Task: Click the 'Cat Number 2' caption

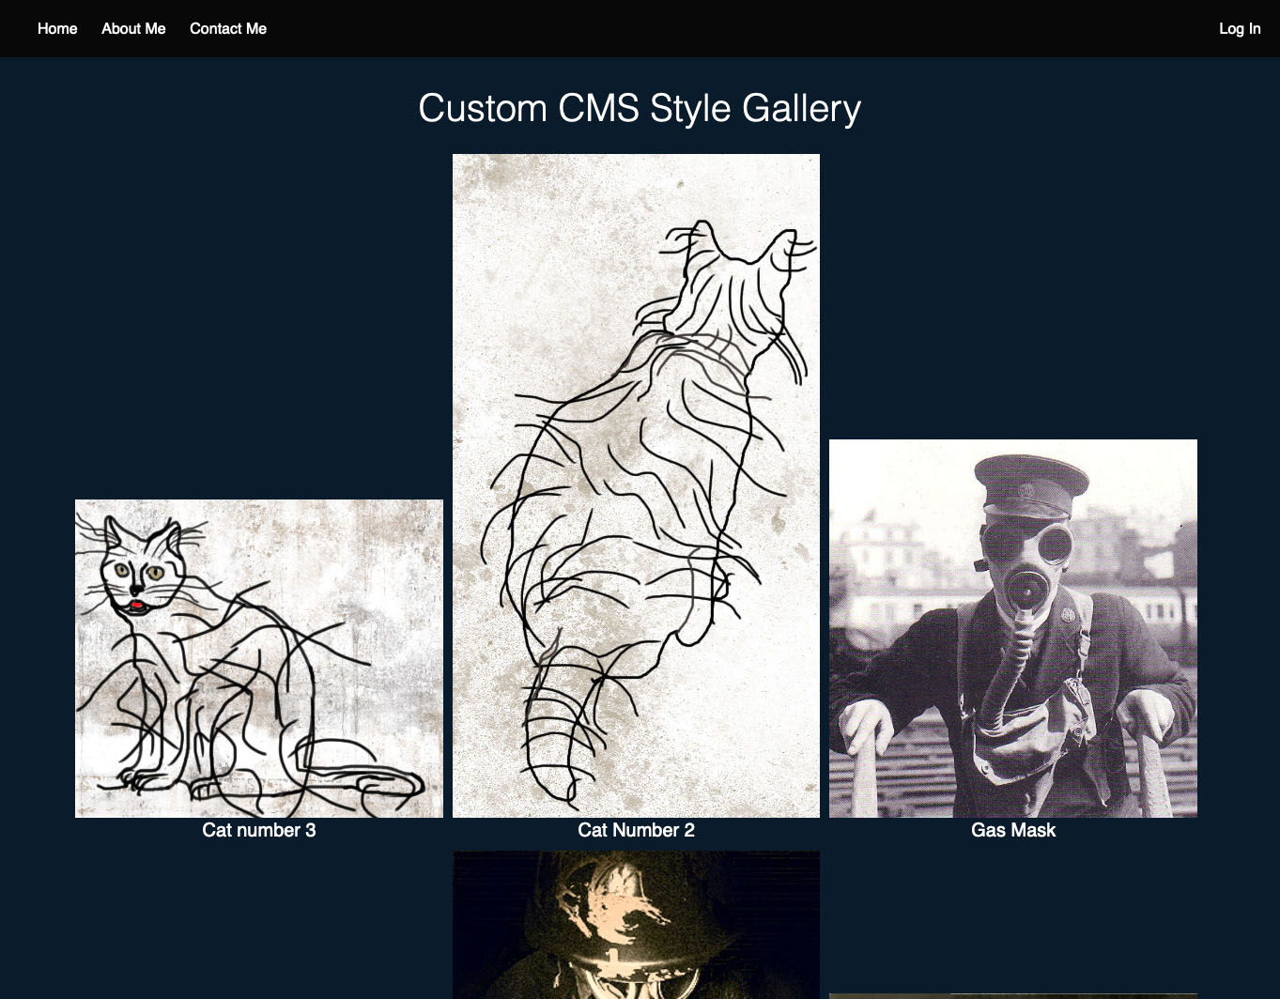Action: pyautogui.click(x=636, y=830)
